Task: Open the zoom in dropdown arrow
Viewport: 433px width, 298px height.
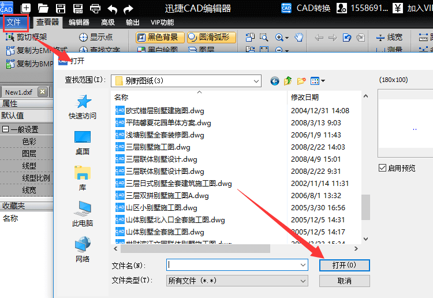Action: coord(287,38)
